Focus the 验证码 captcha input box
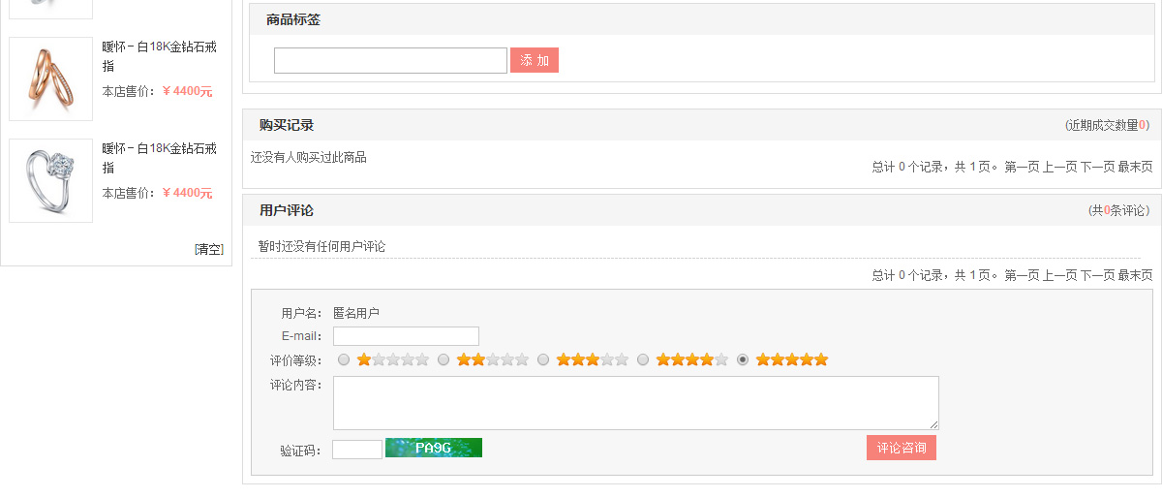 pos(357,450)
